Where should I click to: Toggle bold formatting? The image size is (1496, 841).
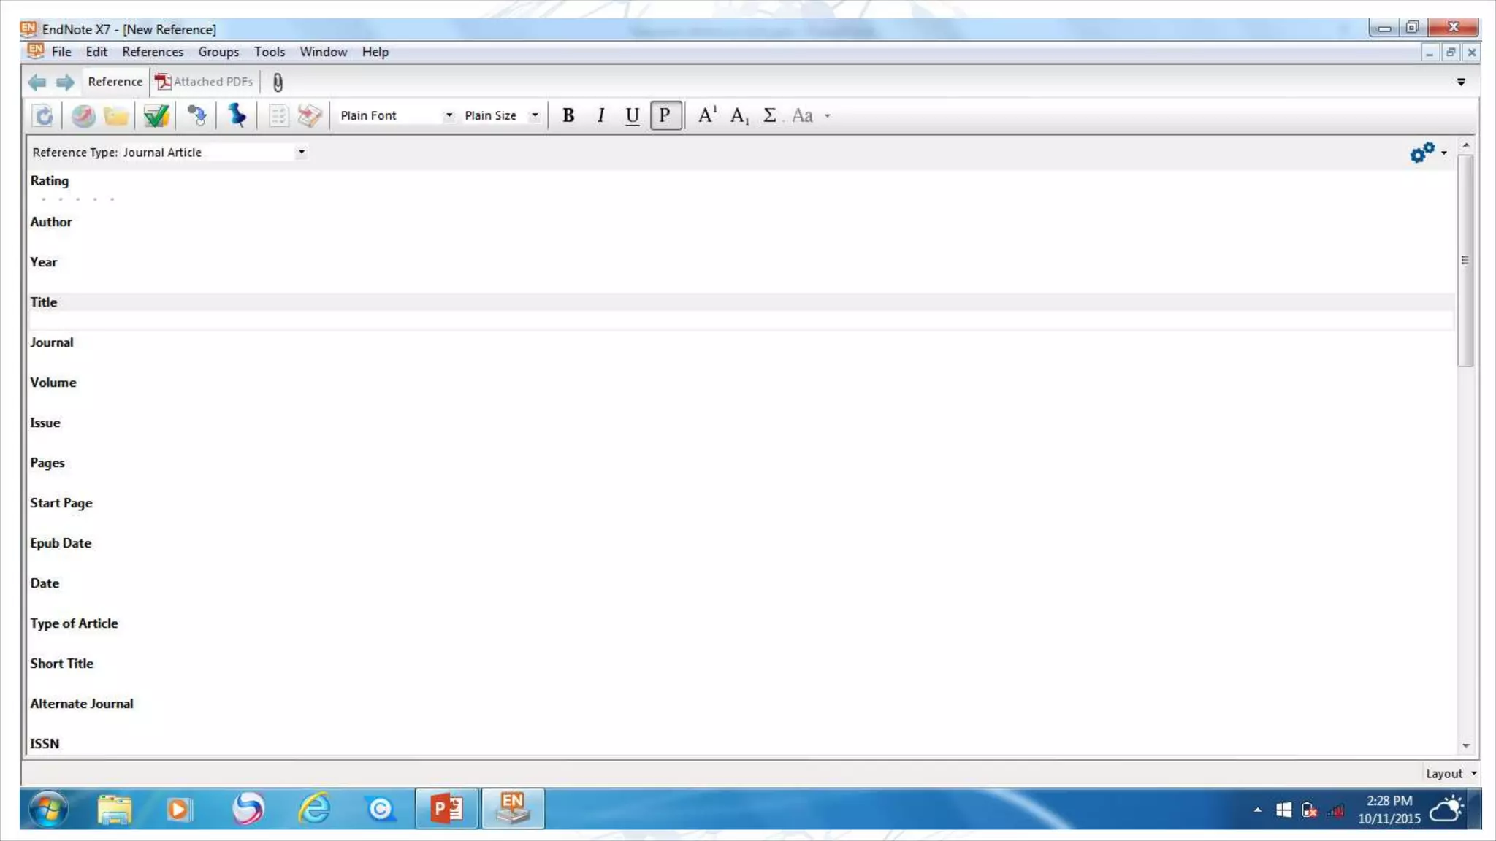(x=568, y=115)
